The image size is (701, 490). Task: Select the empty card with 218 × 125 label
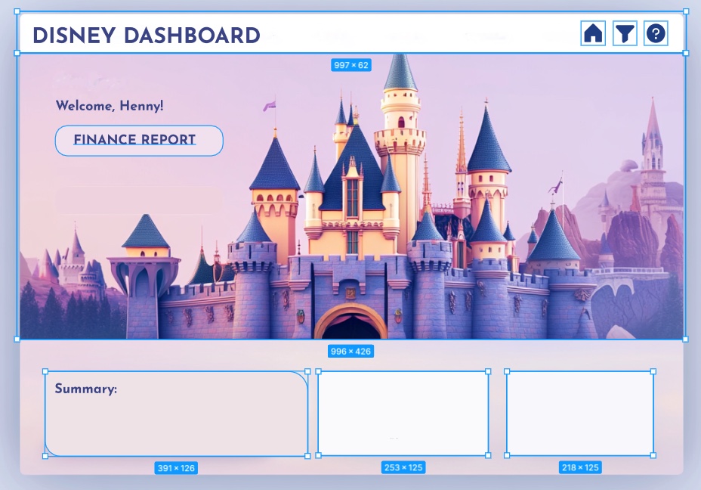(x=580, y=413)
